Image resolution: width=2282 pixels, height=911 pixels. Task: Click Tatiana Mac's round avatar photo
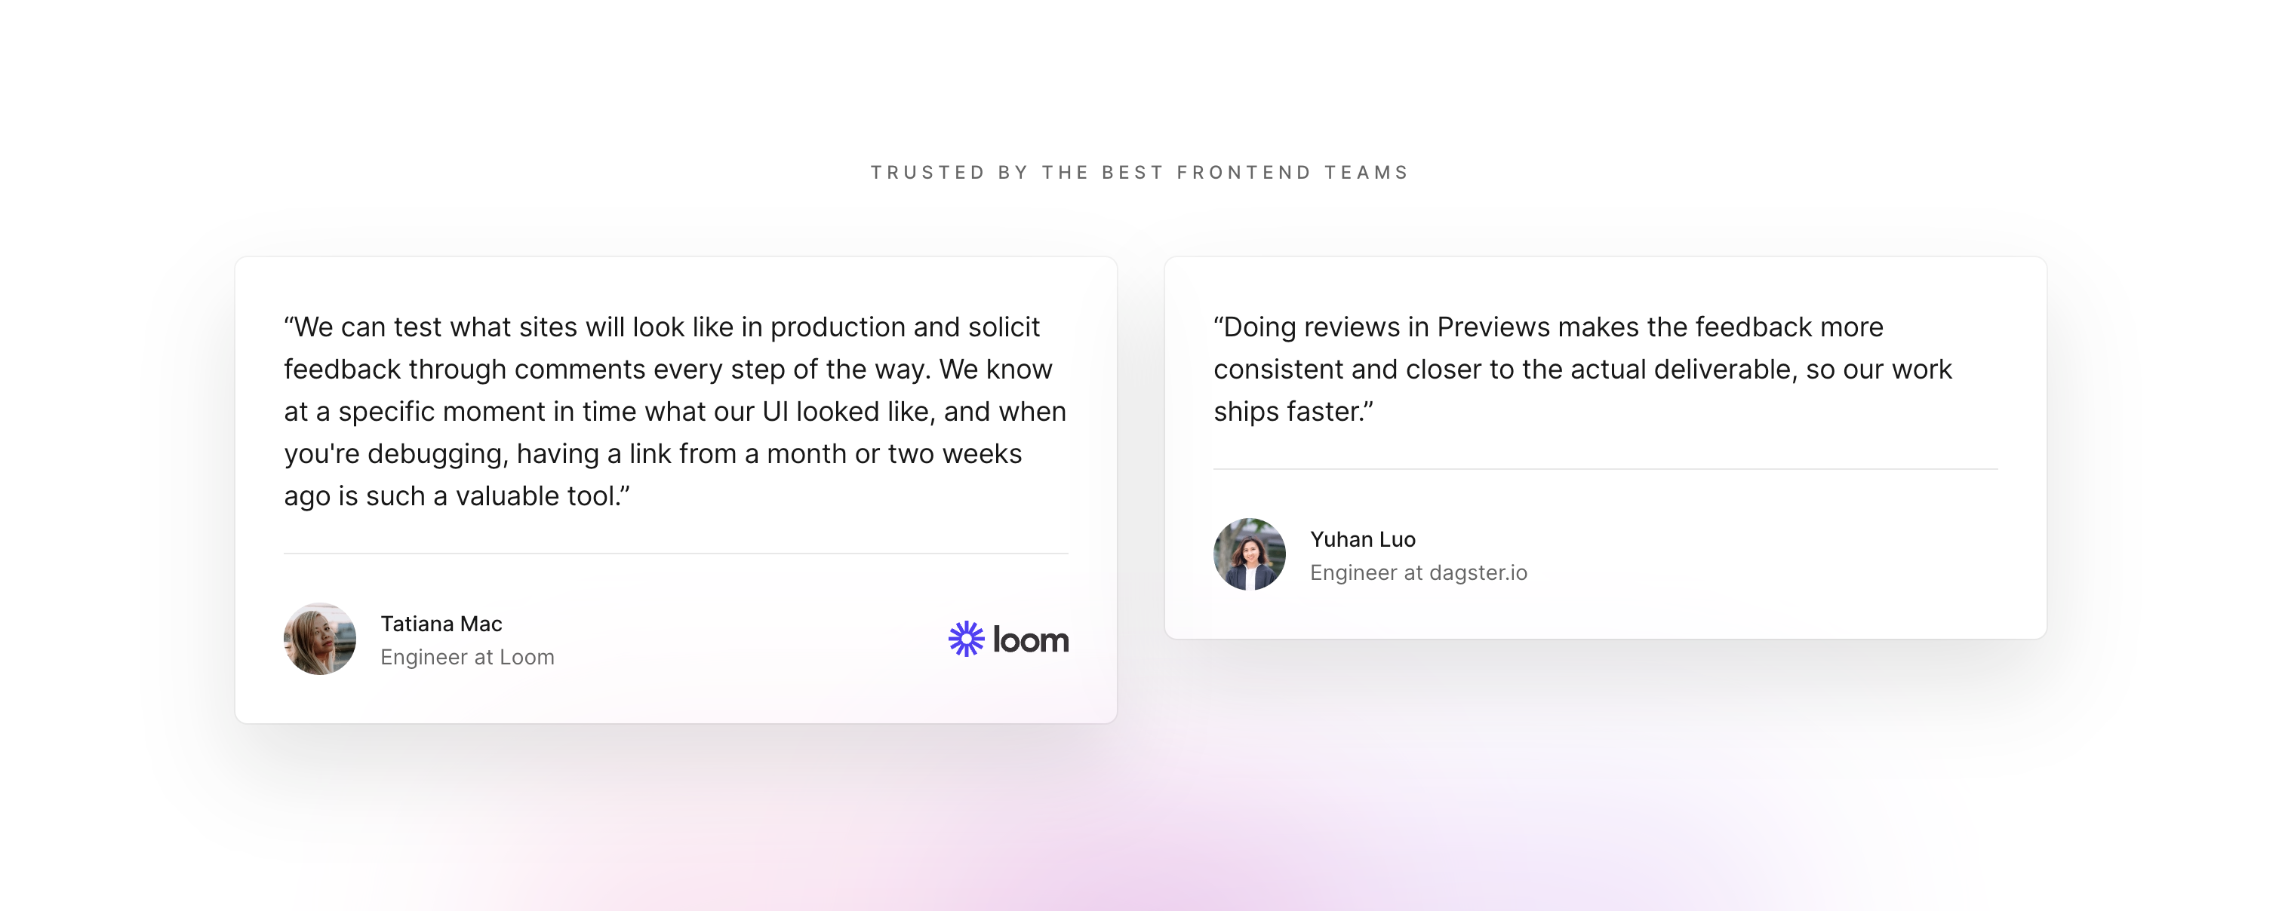(x=320, y=640)
